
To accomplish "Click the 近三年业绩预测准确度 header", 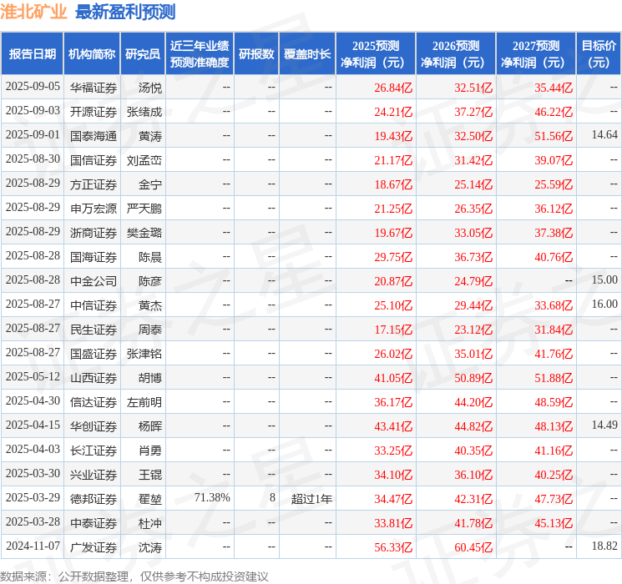I will [200, 54].
